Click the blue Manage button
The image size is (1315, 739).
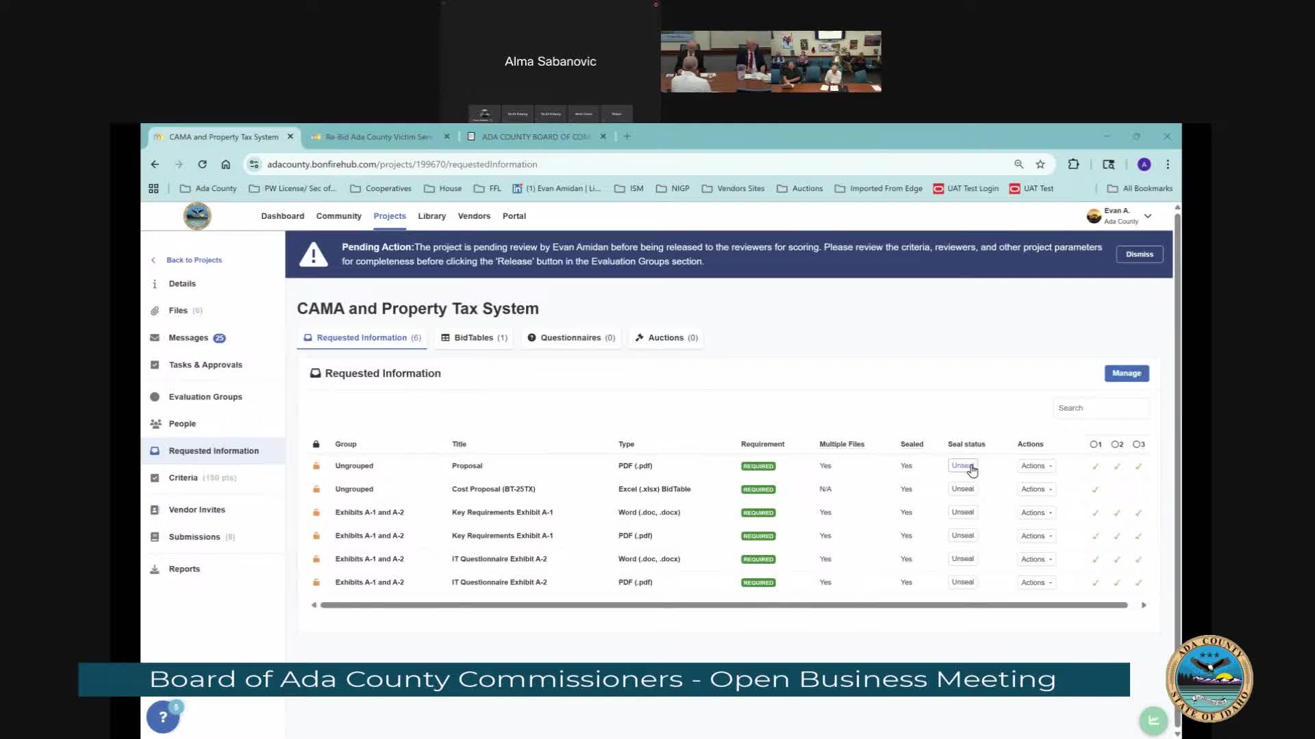click(1126, 374)
